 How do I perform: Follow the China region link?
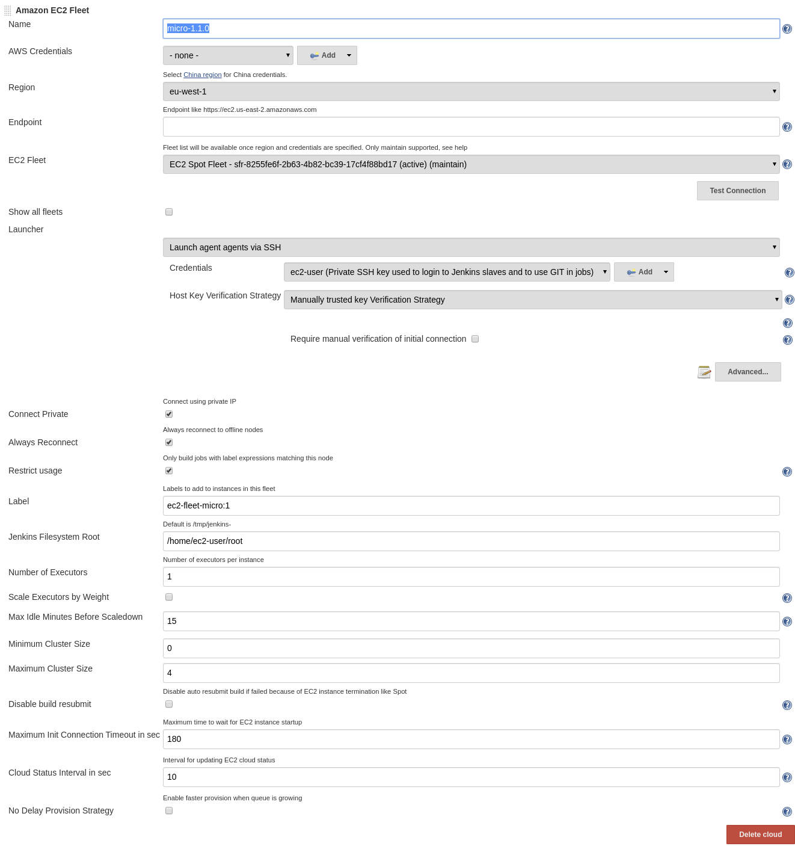point(203,75)
